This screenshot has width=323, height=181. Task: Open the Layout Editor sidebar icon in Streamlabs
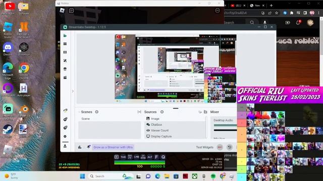(x=65, y=52)
